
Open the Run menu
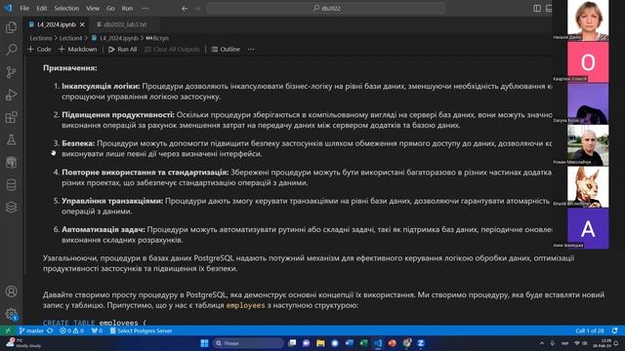coord(127,9)
